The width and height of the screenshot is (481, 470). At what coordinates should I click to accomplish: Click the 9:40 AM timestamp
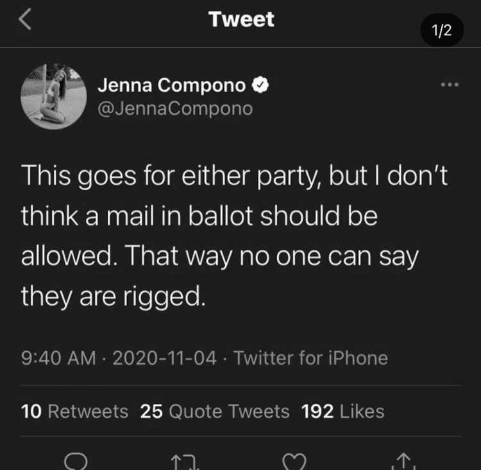[58, 358]
